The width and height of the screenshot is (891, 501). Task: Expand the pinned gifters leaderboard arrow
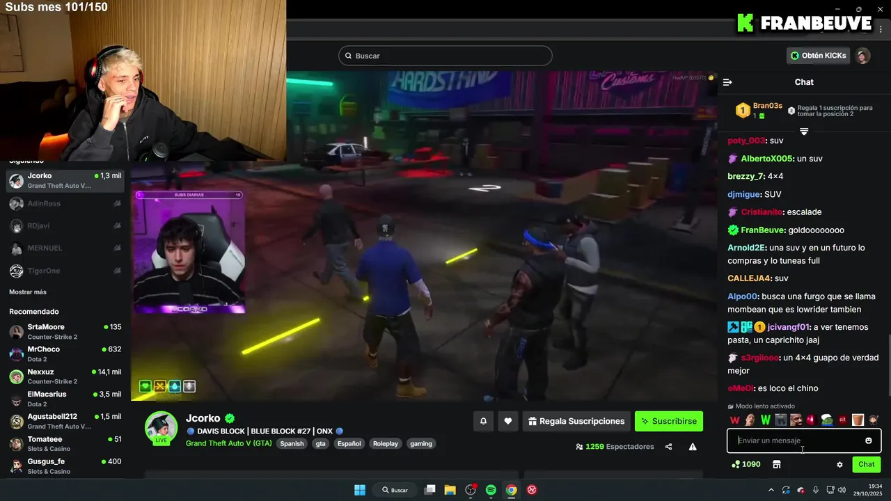(804, 132)
